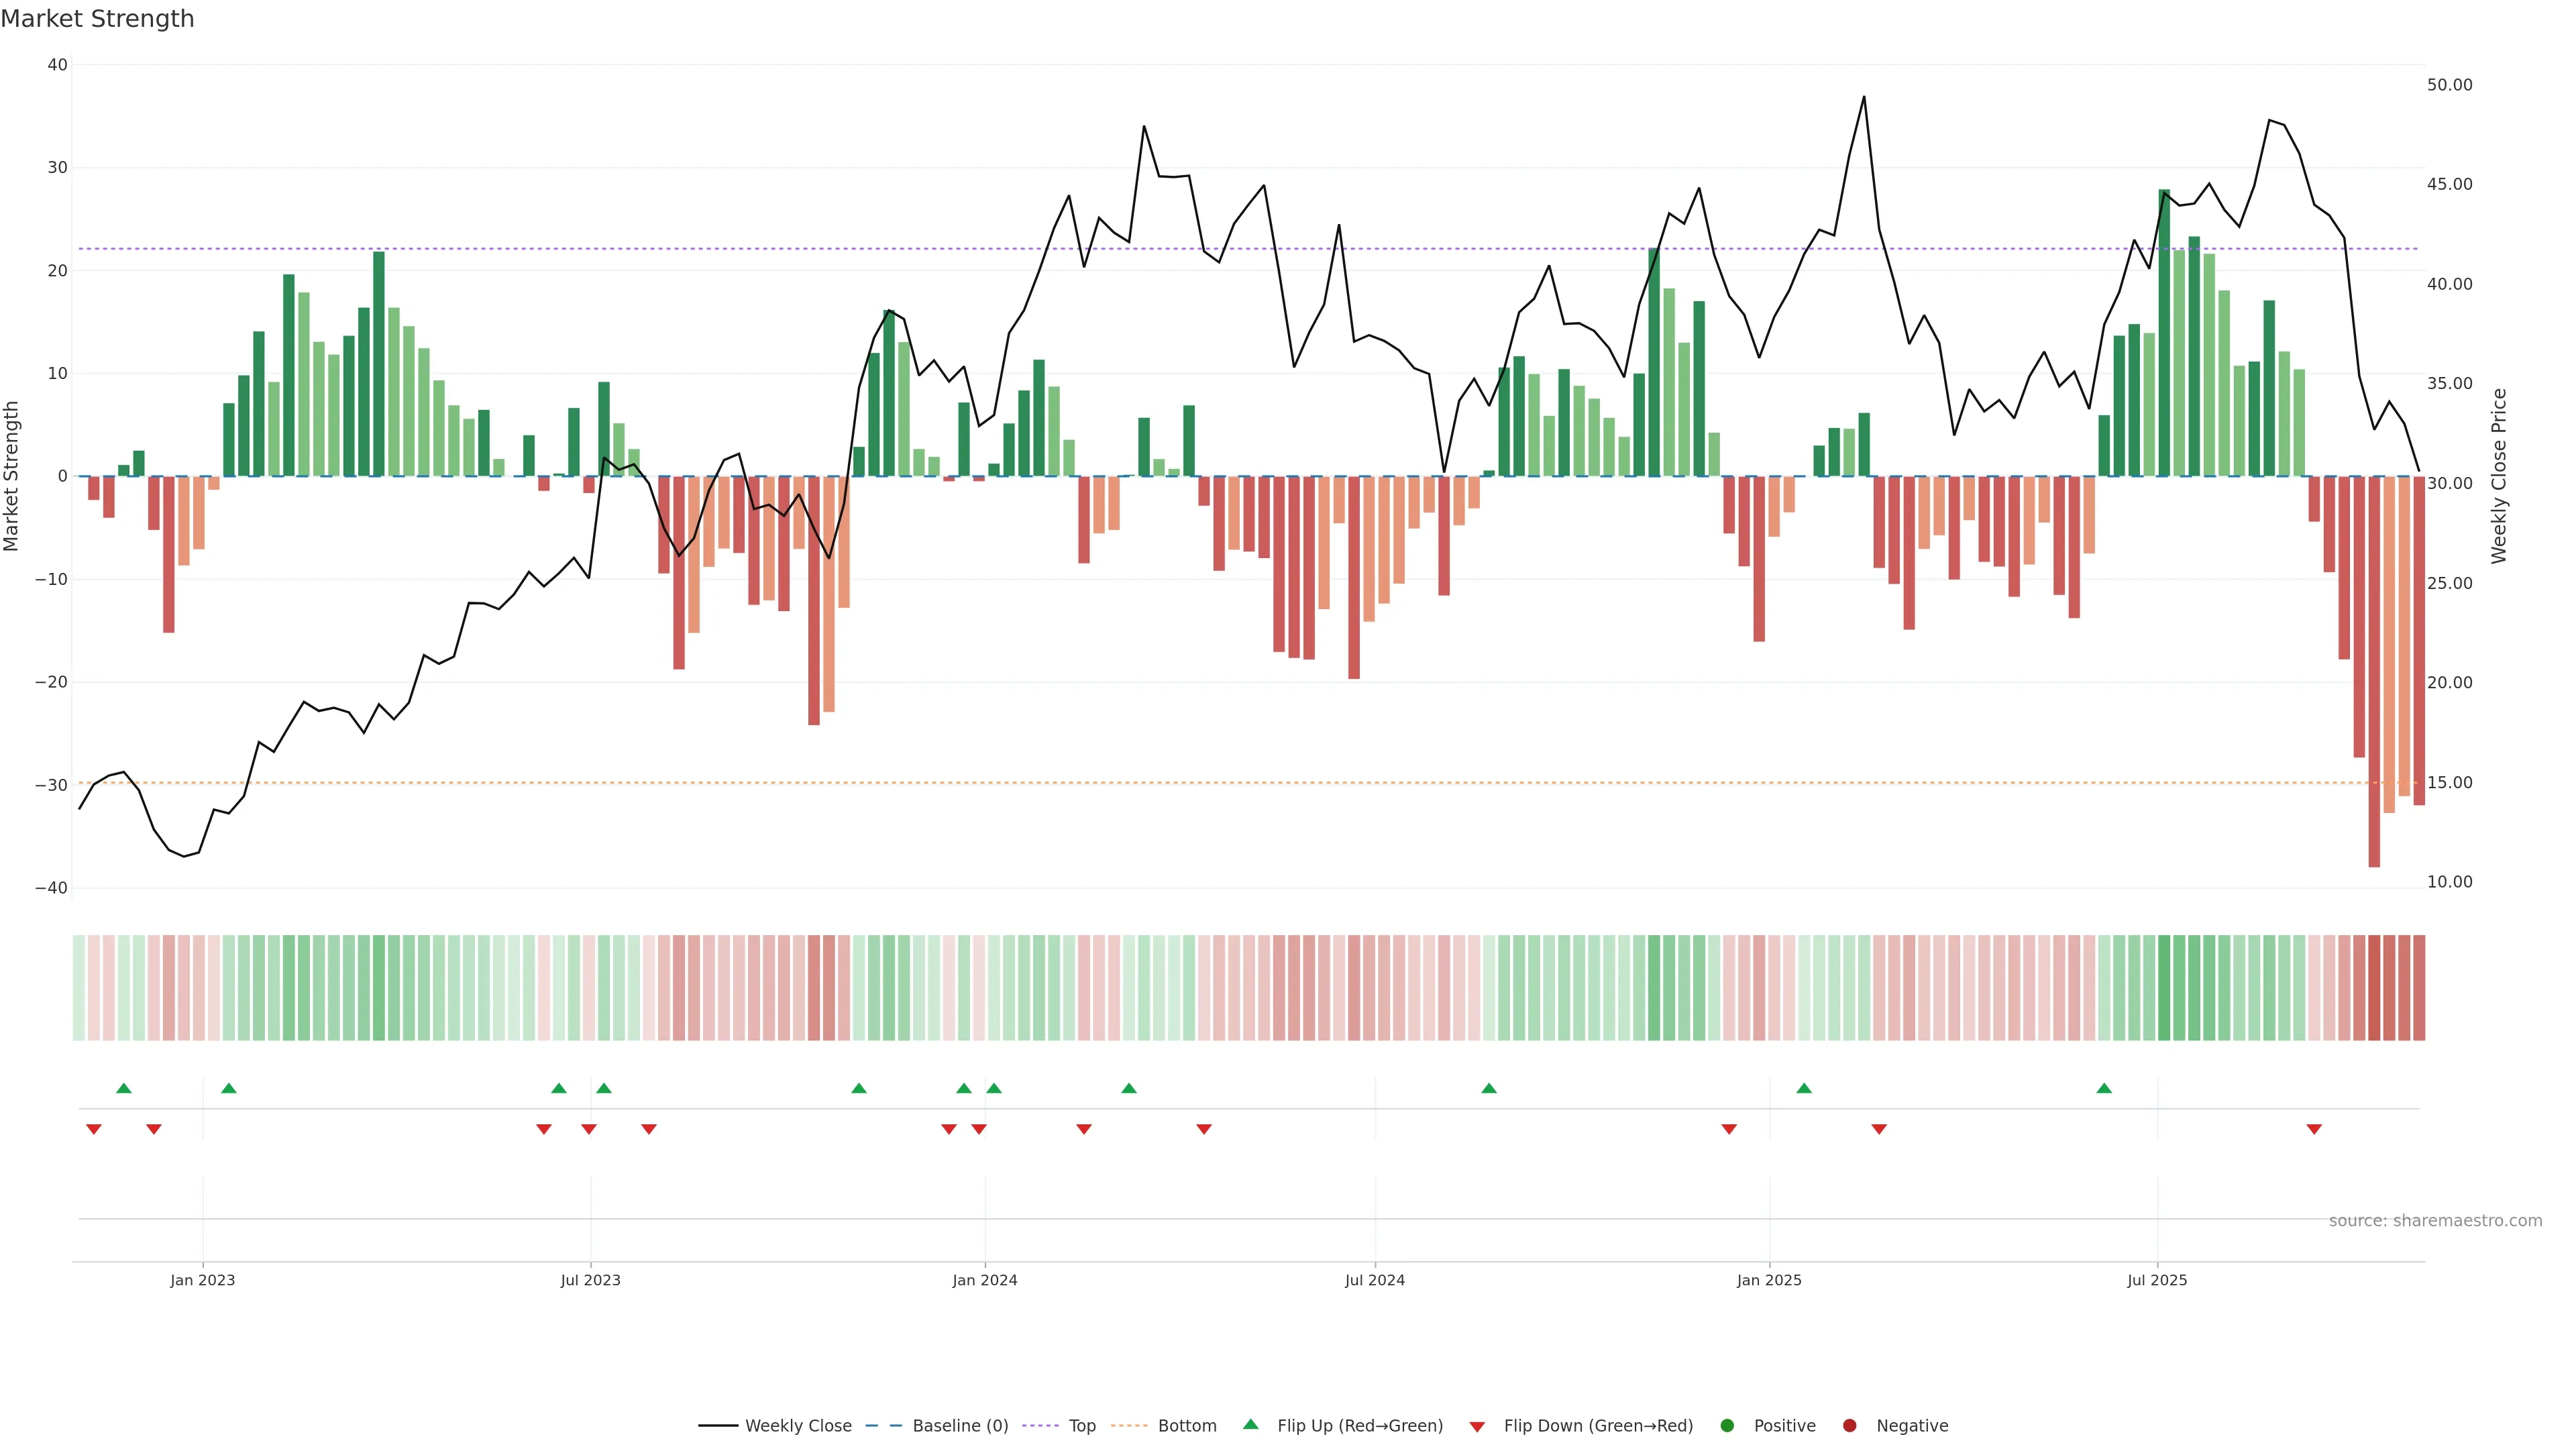
Task: Toggle the Negative series legend label
Action: [1912, 1426]
